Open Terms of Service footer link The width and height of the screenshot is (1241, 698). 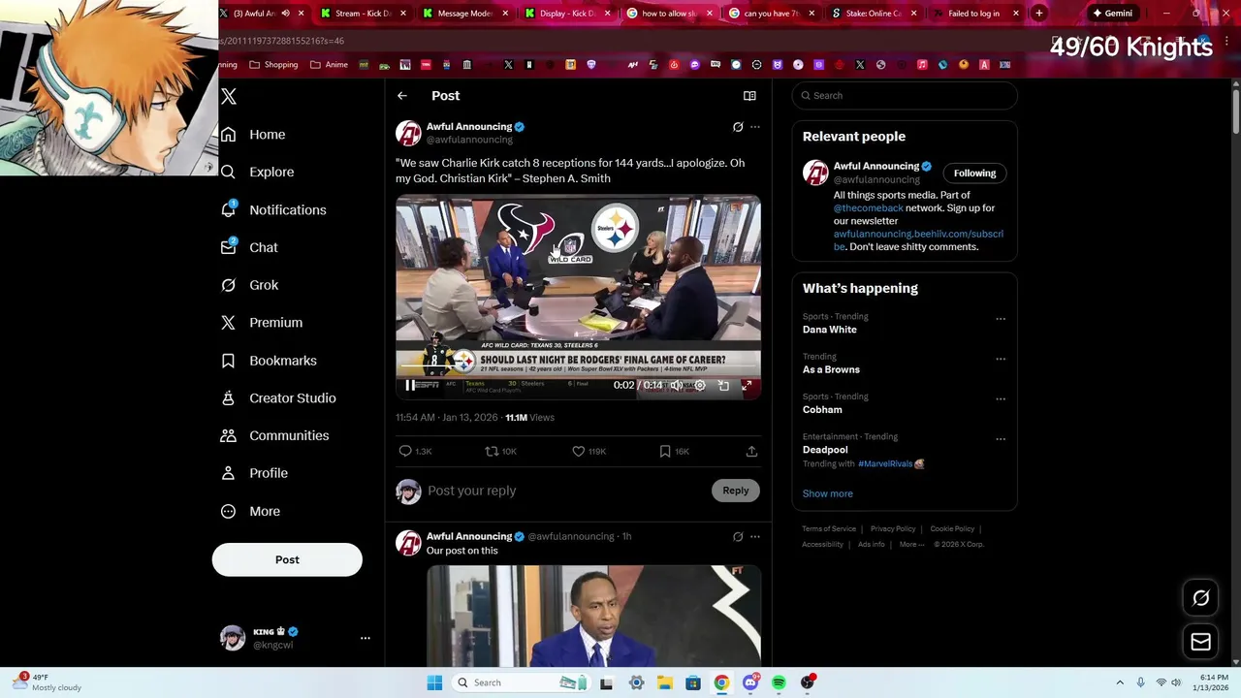pyautogui.click(x=829, y=529)
